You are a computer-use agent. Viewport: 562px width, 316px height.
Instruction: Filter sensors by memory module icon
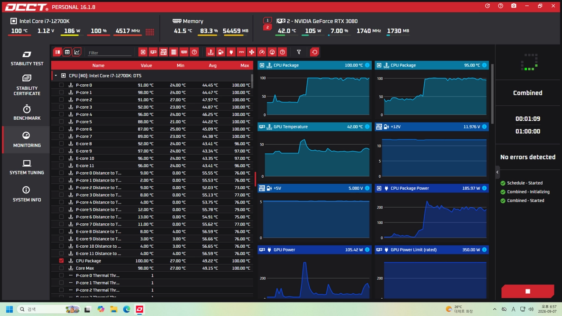click(184, 52)
